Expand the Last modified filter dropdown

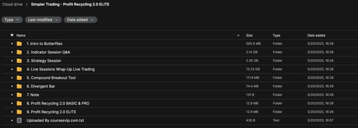pos(43,20)
